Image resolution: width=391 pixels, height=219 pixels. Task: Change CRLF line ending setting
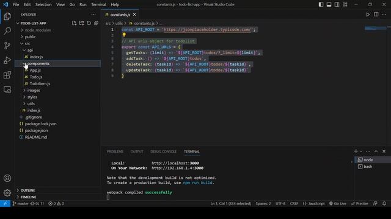tap(294, 203)
